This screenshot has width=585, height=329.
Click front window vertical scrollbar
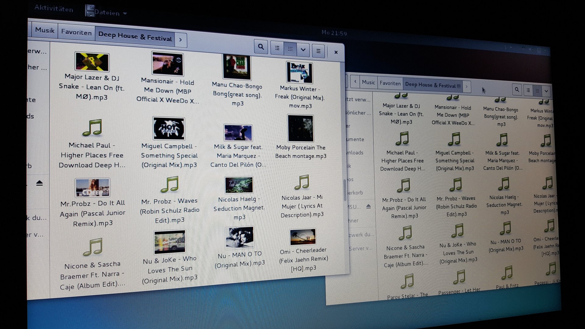[x=345, y=191]
